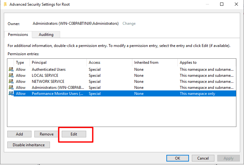Click the Add button
The width and height of the screenshot is (244, 165).
19,134
